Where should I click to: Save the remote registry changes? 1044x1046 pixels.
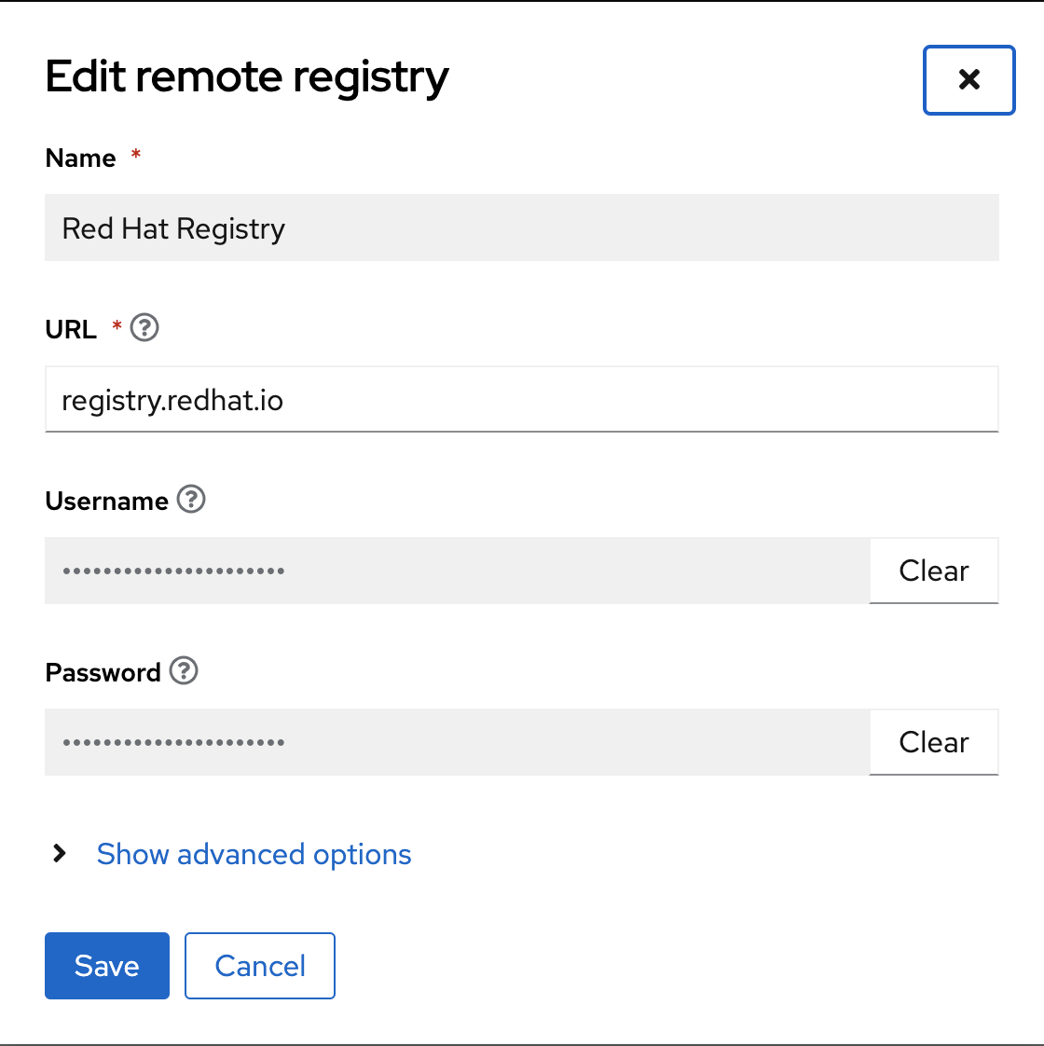tap(107, 966)
